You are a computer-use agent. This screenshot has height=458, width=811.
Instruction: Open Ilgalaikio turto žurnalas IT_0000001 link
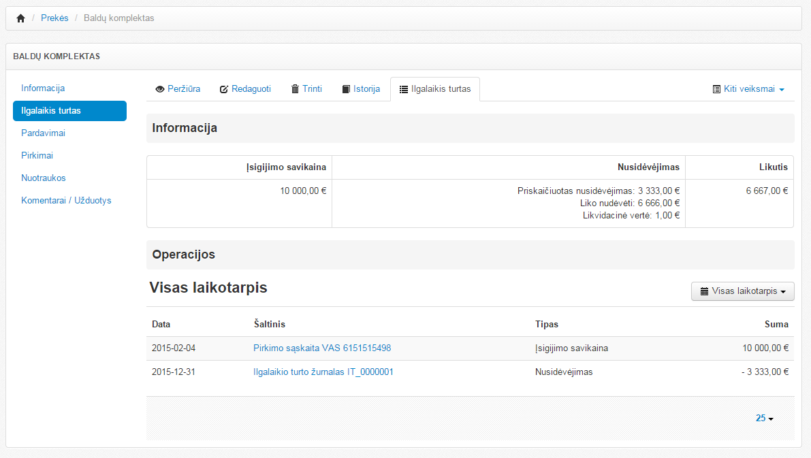(323, 372)
